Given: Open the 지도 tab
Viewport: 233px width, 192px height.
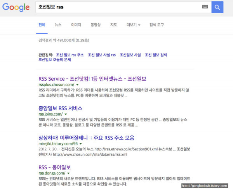Looking at the screenshot, I should tap(113, 25).
